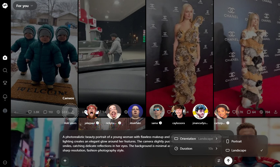This screenshot has height=167, width=280.
Task: Select the jakepaul cameo avatar
Action: (x=92, y=111)
